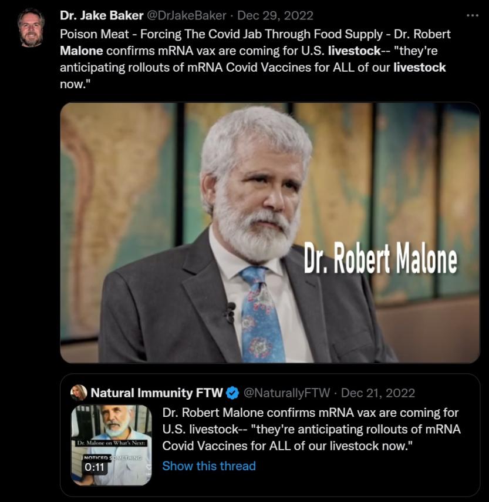Click the bold Malone word in tweet

(x=81, y=51)
